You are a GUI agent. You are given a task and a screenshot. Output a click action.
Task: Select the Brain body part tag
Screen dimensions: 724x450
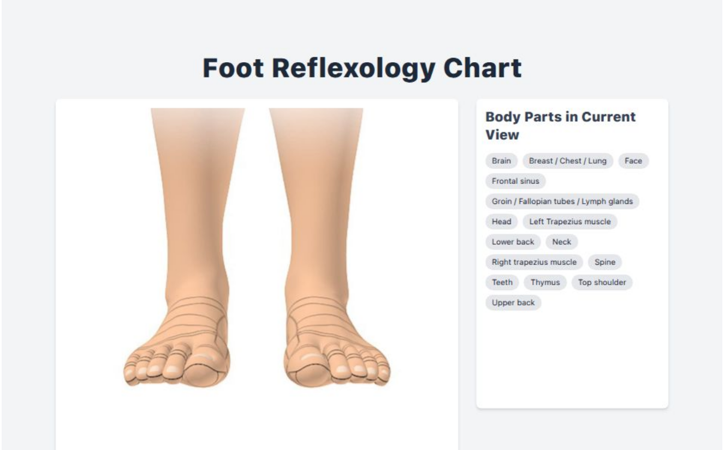pyautogui.click(x=502, y=161)
